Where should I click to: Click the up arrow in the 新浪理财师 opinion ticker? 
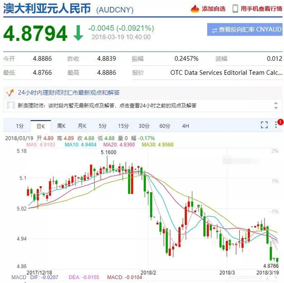pyautogui.click(x=276, y=103)
